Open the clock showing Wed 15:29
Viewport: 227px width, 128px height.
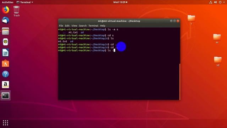120,2
